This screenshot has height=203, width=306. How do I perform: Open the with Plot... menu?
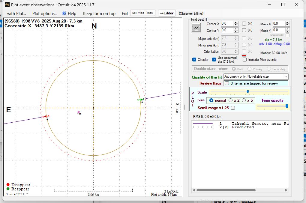pos(16,13)
